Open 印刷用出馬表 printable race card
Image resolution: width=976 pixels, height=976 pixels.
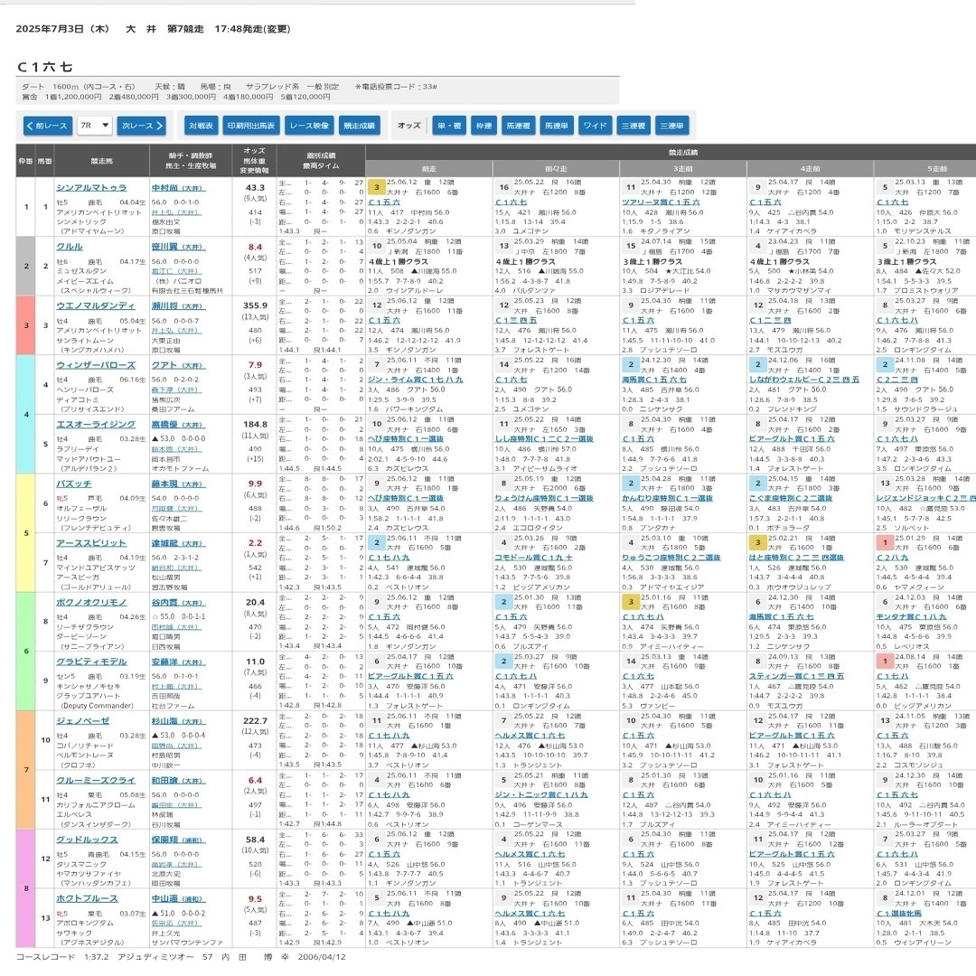[251, 126]
